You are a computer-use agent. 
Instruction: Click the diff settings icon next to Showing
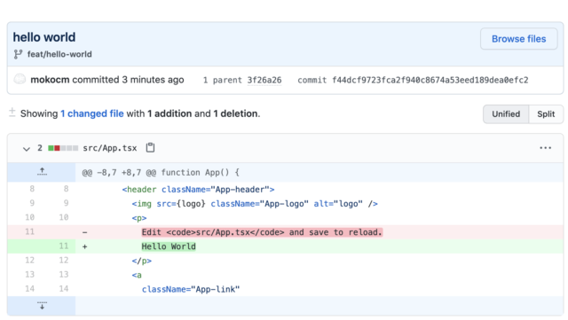click(12, 113)
